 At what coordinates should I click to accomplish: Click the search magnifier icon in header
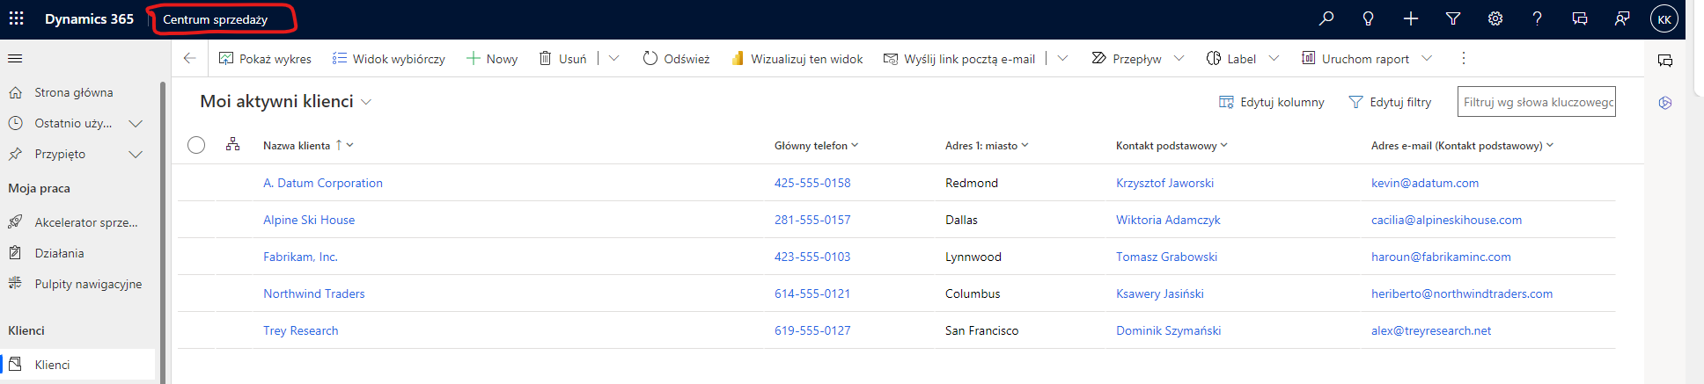pyautogui.click(x=1326, y=18)
